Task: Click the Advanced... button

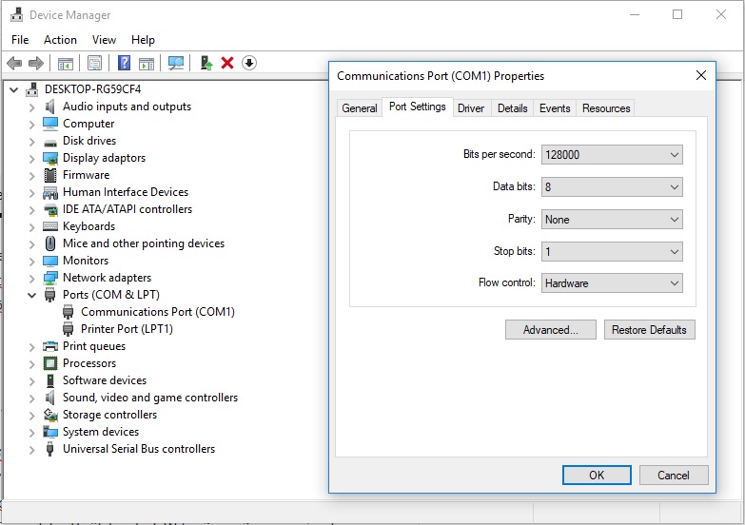Action: pos(551,330)
